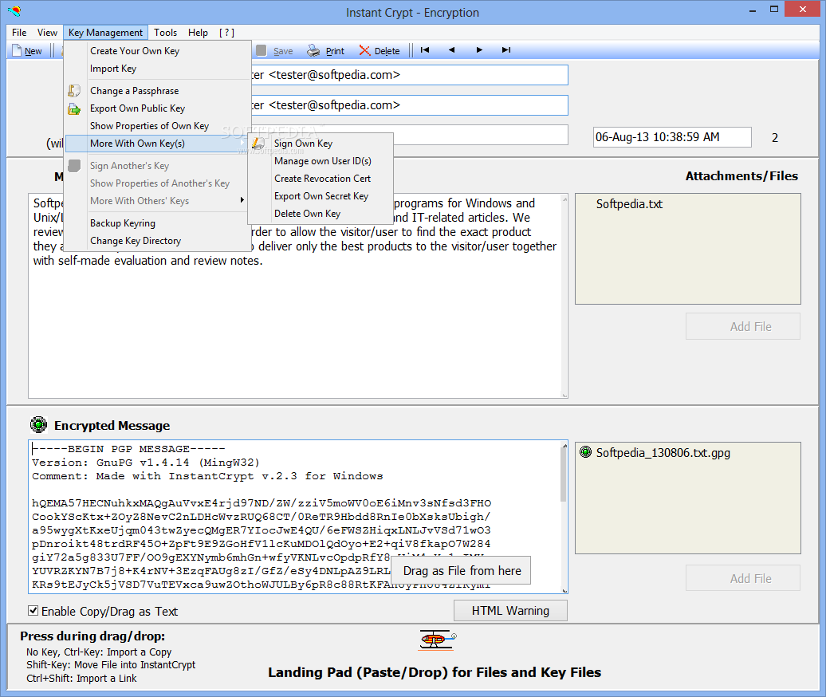The width and height of the screenshot is (826, 697).
Task: Click Drag as File from here button
Action: coord(462,570)
